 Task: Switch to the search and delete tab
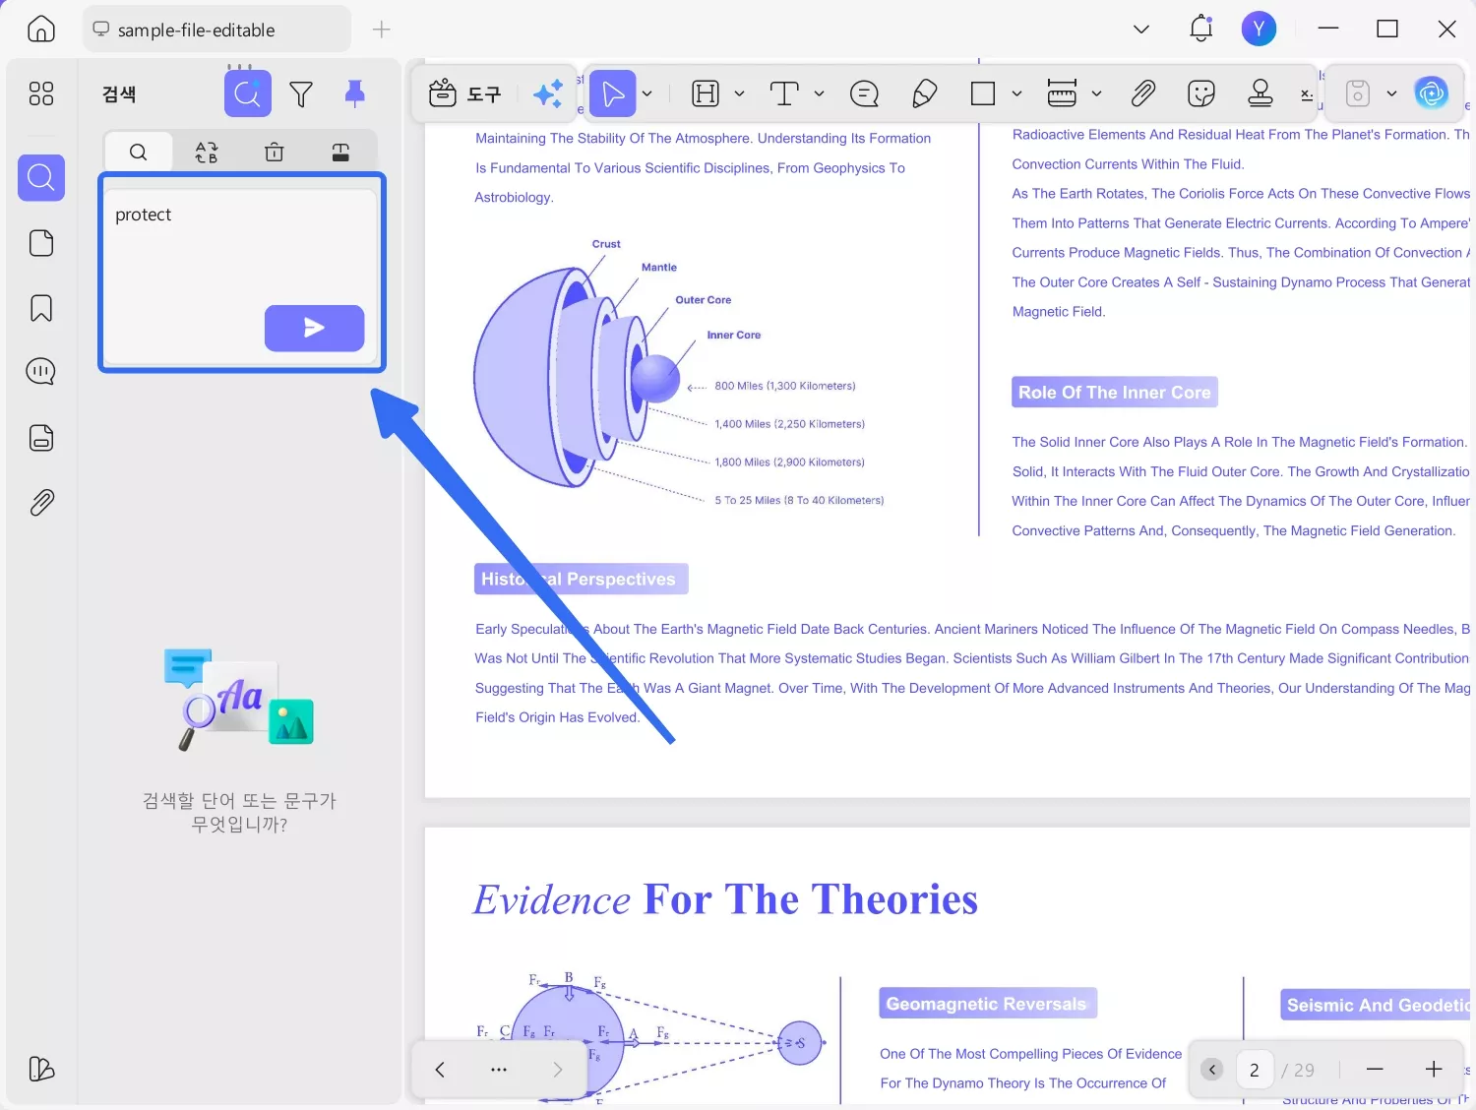coord(275,152)
